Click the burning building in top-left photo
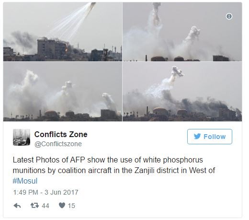The width and height of the screenshot is (249, 220). point(53,48)
